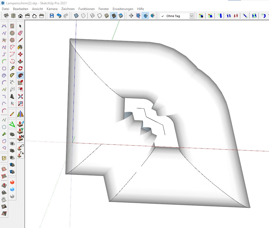Click the Zoom Extents icon
The height and width of the screenshot is (228, 269).
click(x=20, y=96)
